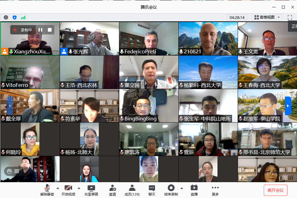Open the 更多 more options menu
Viewport: 297px width, 198px height.
tap(215, 190)
